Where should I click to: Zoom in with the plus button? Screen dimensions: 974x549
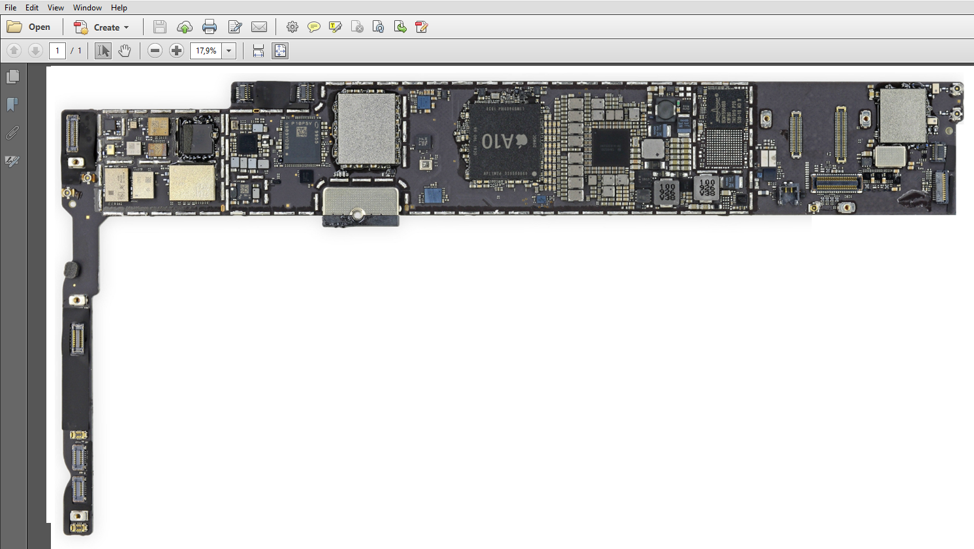click(x=176, y=51)
